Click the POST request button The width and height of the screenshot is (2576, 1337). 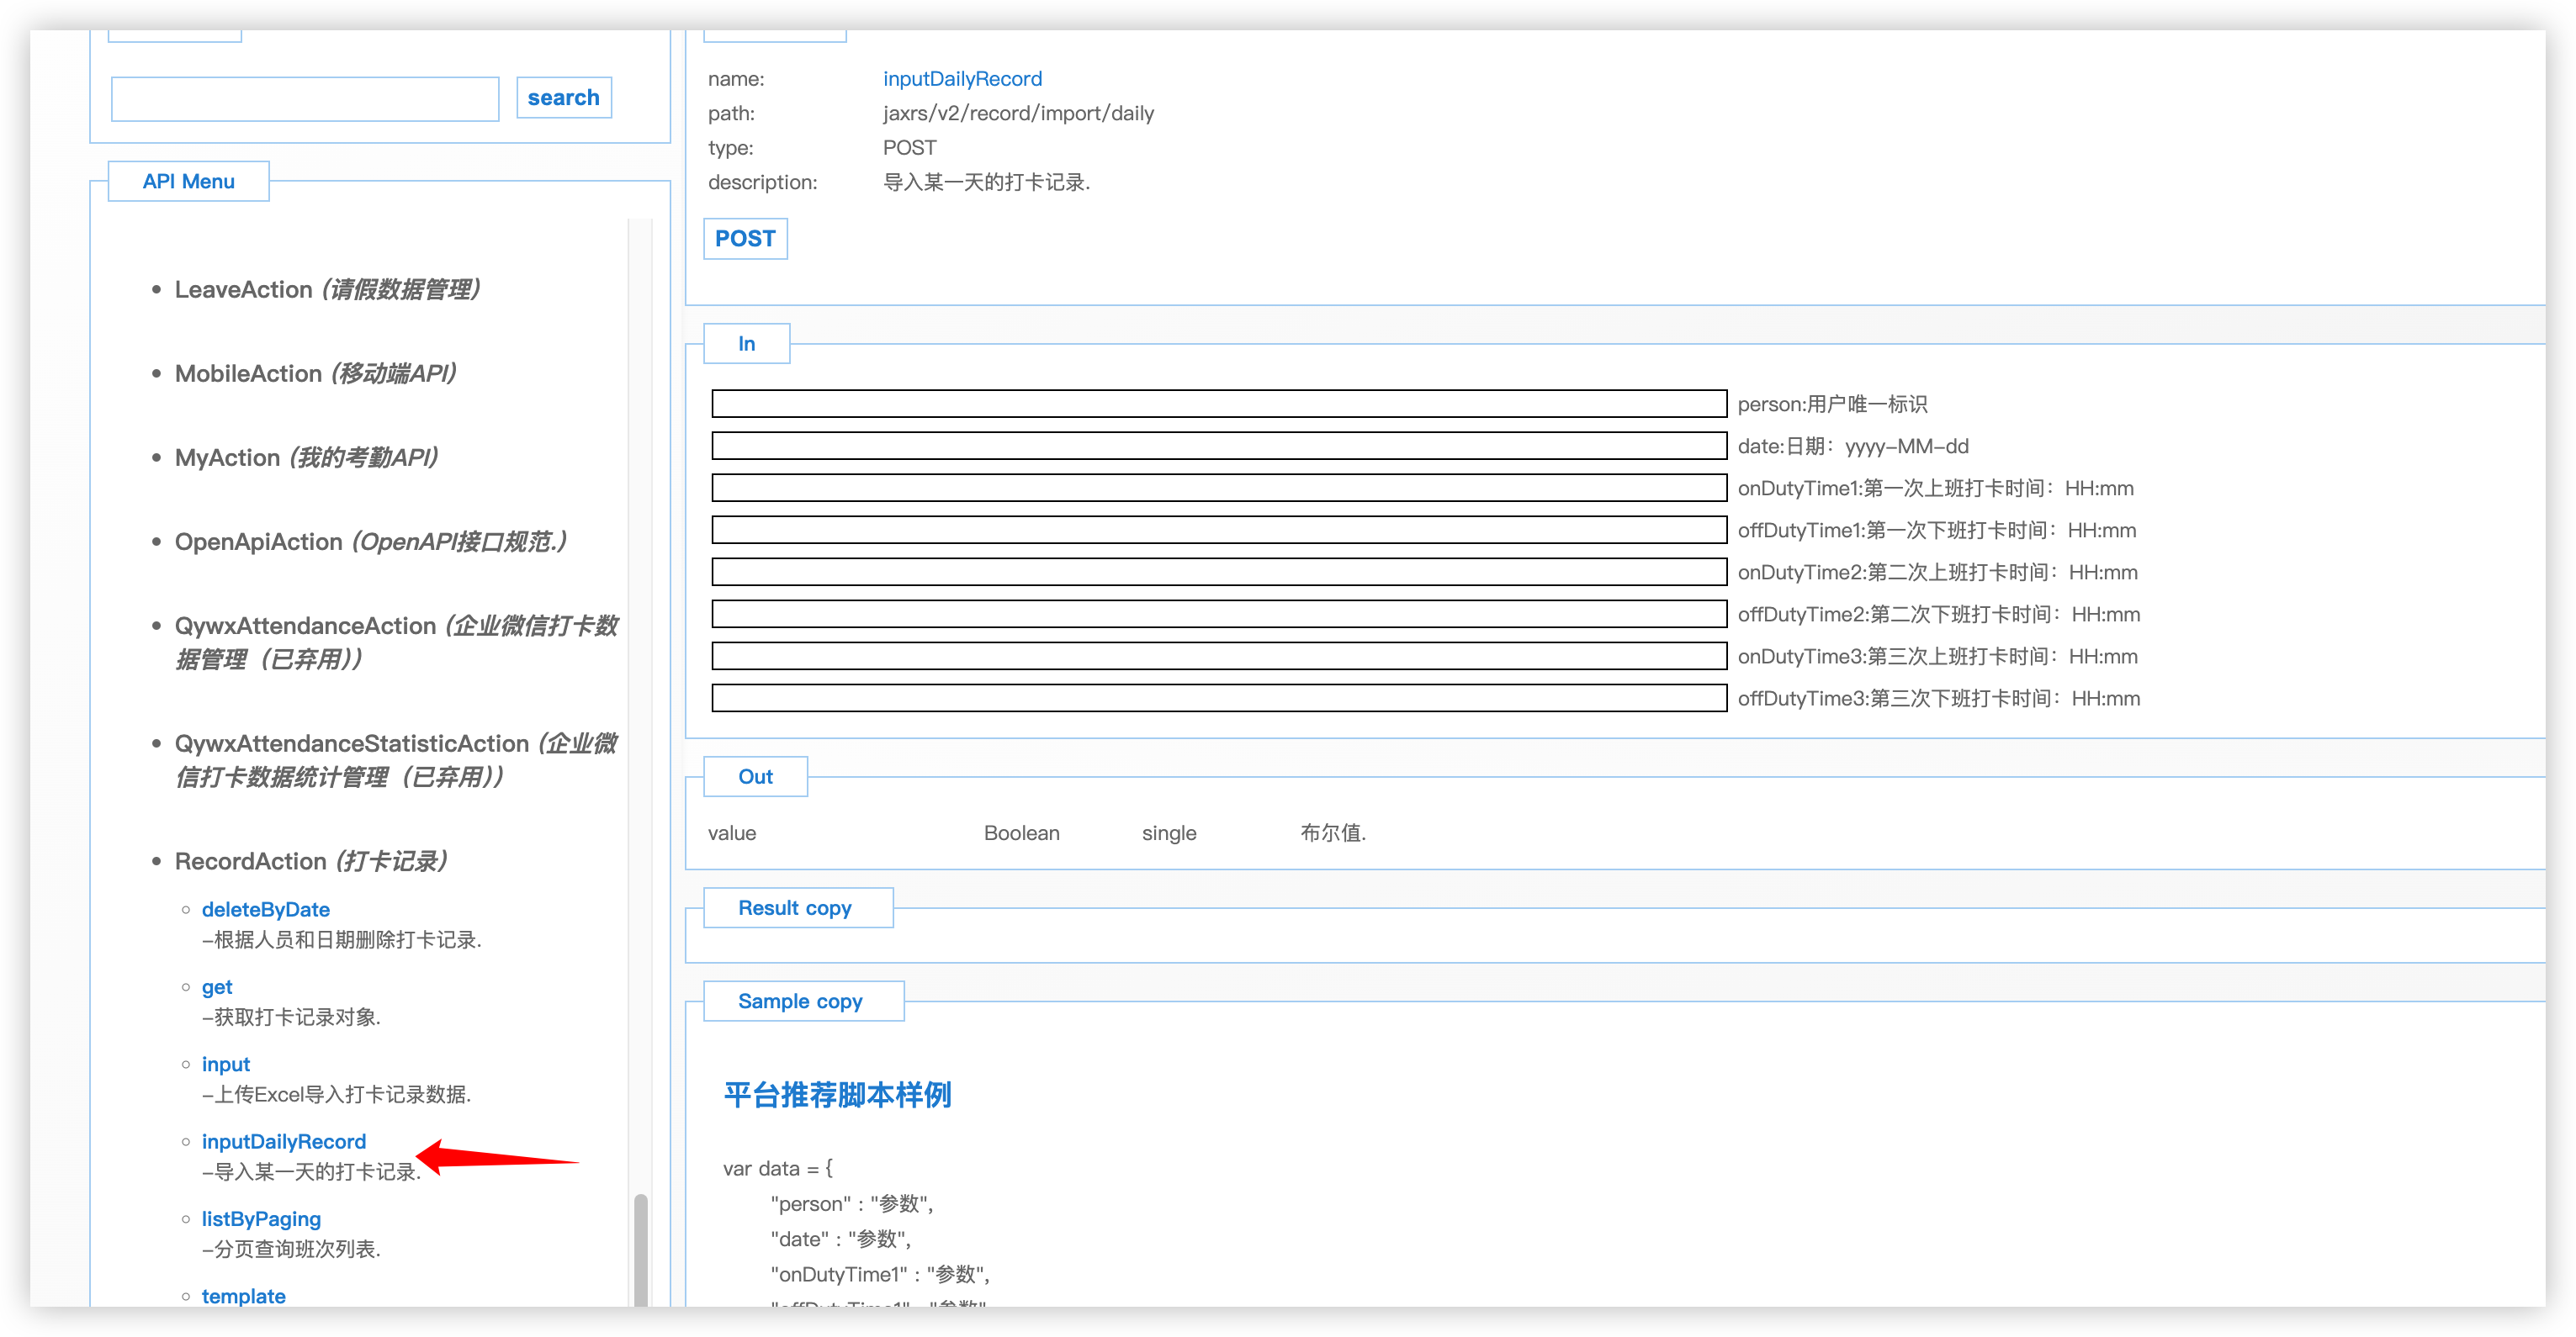(745, 239)
